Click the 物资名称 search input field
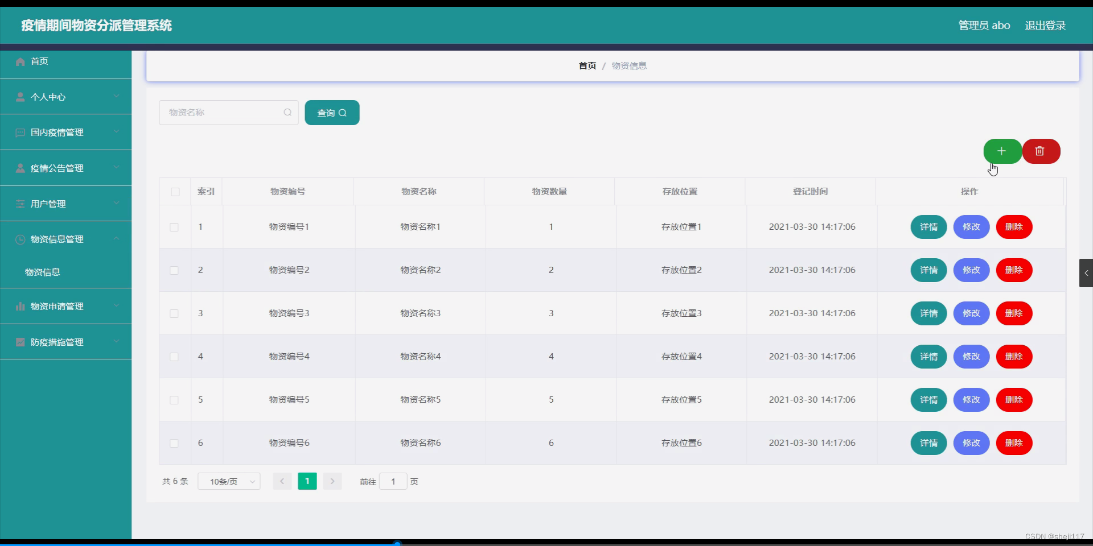This screenshot has width=1093, height=546. tap(228, 113)
